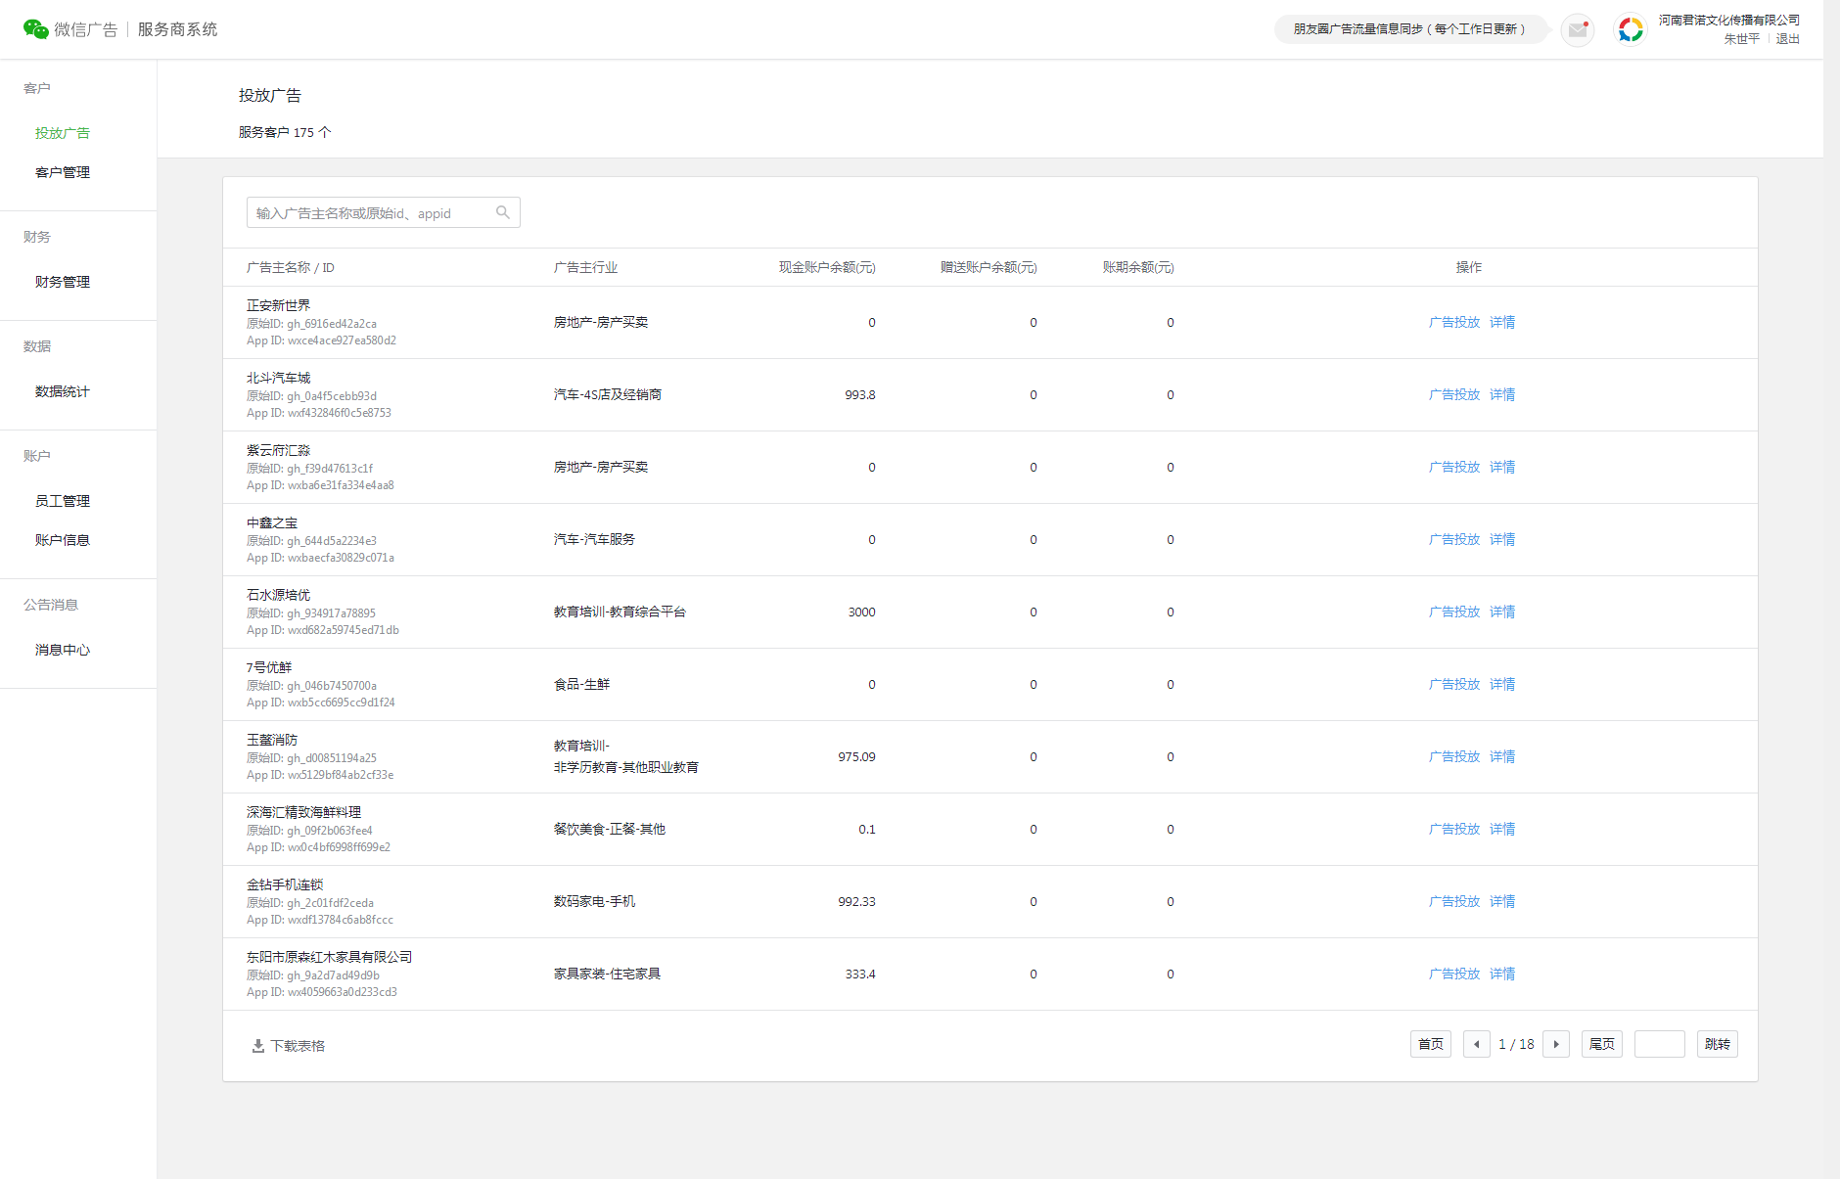
Task: Click 广告投放 for 正安新世界
Action: pyautogui.click(x=1453, y=322)
